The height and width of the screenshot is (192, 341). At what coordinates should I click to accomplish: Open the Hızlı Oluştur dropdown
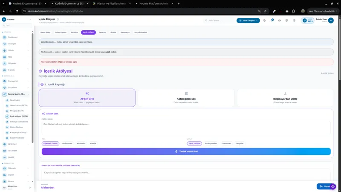[248, 20]
